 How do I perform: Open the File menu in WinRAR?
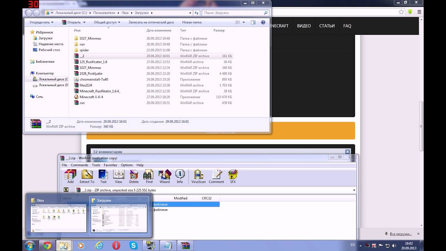(64, 165)
